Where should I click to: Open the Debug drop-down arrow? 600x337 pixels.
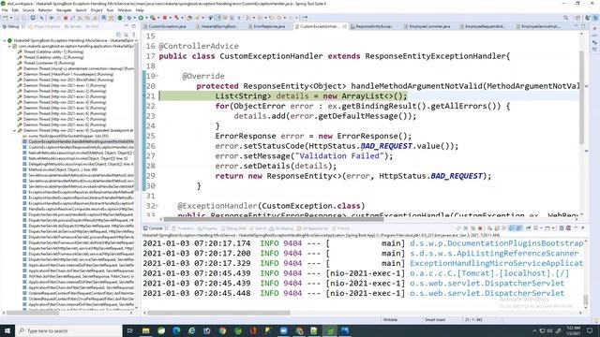pyautogui.click(x=134, y=18)
